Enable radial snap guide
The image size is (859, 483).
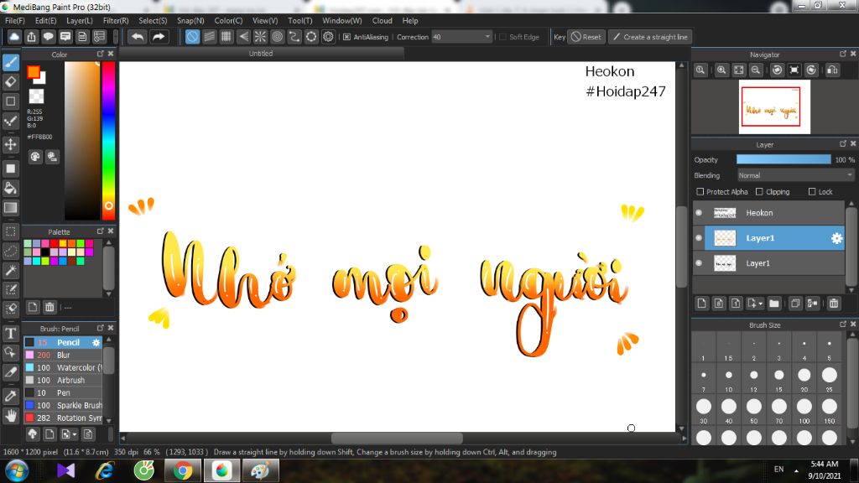(x=260, y=37)
